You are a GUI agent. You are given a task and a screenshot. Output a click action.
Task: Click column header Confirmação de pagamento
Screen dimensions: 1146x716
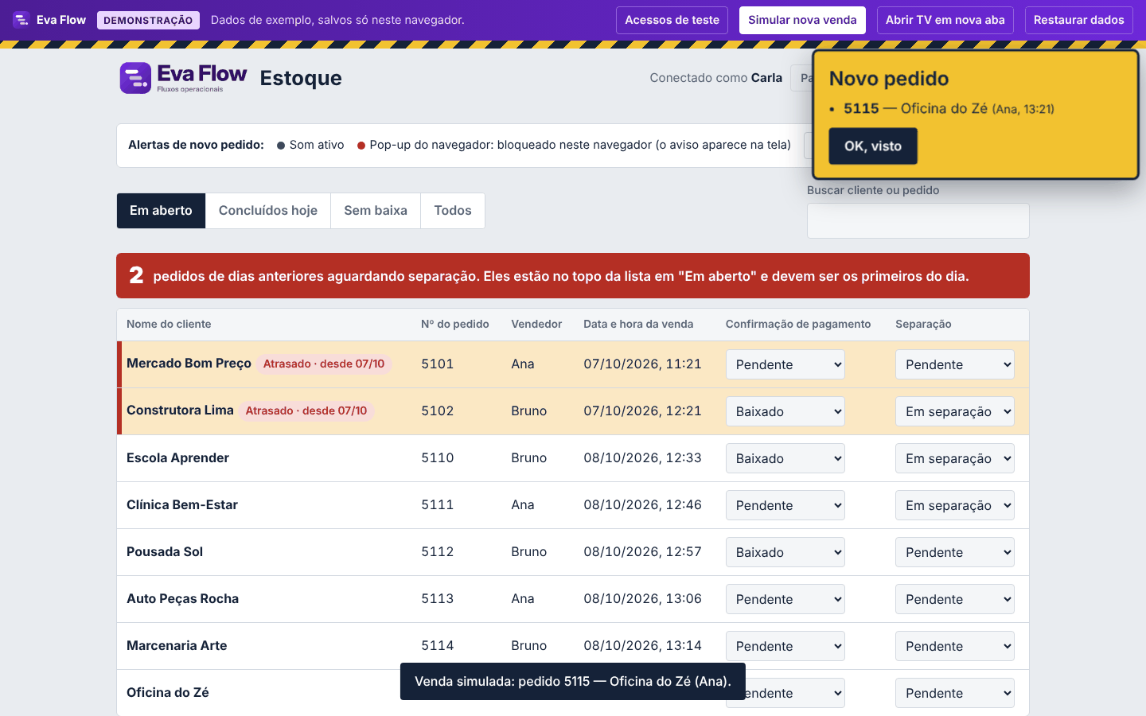point(798,324)
